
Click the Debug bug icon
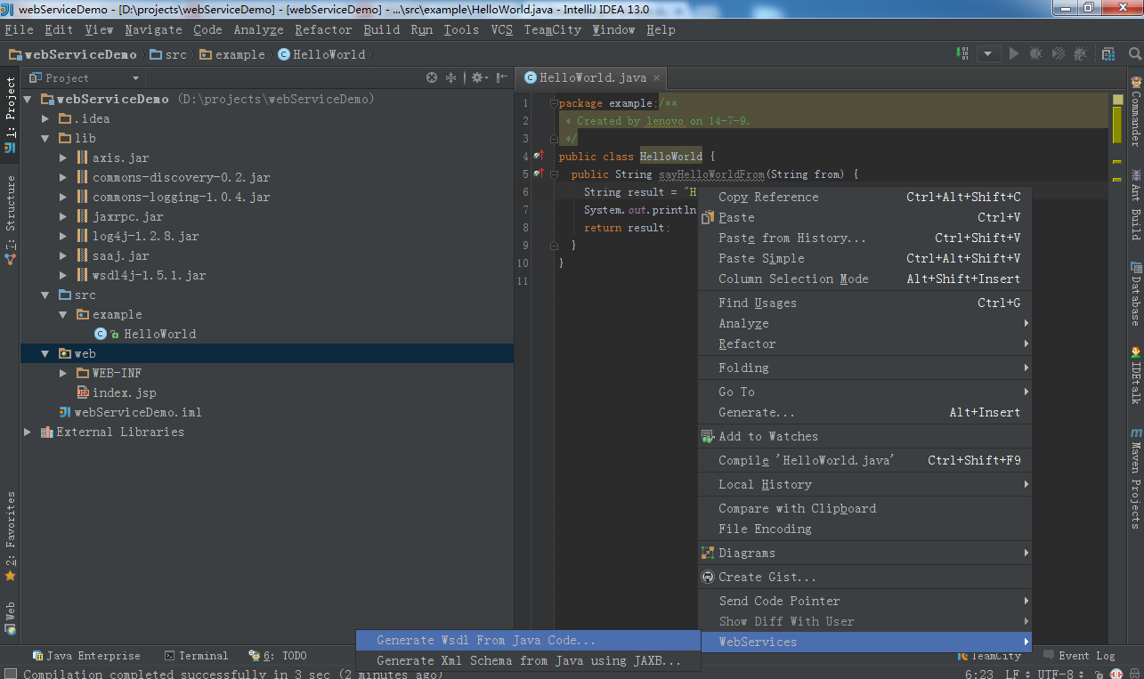(x=1036, y=53)
